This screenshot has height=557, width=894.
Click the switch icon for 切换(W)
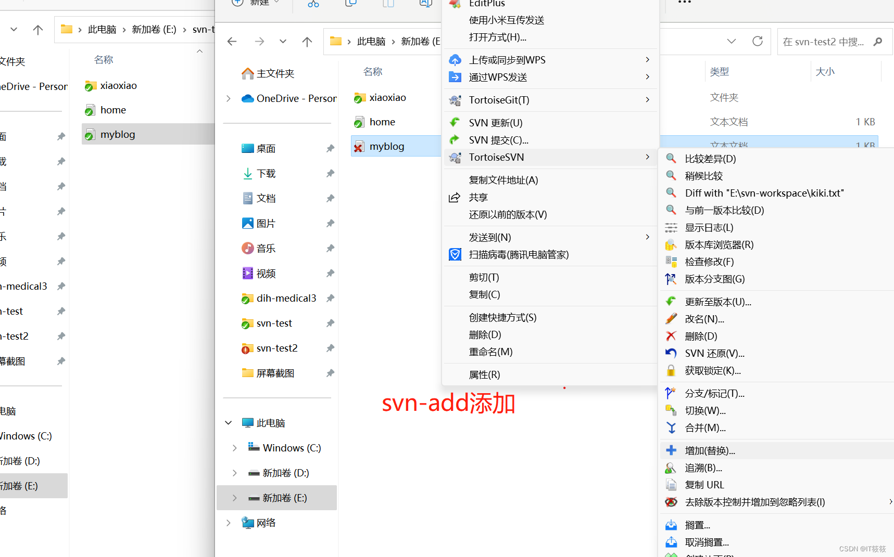point(671,410)
